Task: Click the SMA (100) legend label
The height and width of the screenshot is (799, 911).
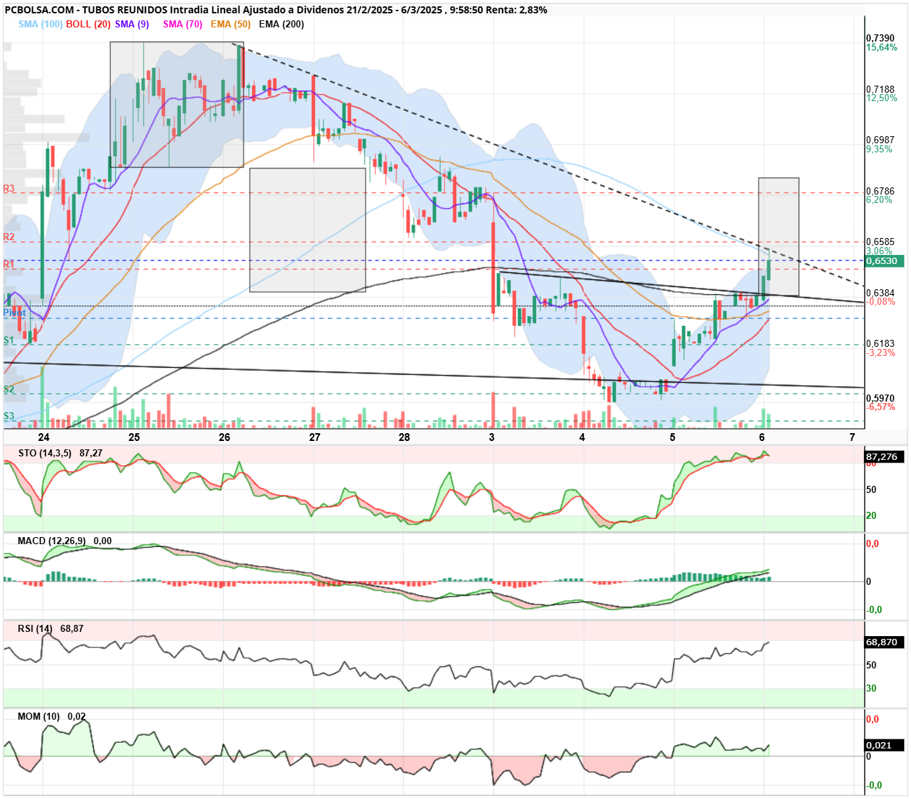Action: point(41,24)
